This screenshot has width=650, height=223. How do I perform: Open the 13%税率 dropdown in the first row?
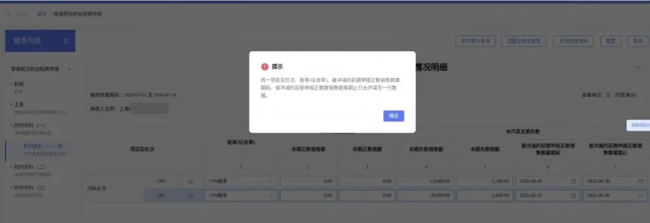pyautogui.click(x=241, y=182)
